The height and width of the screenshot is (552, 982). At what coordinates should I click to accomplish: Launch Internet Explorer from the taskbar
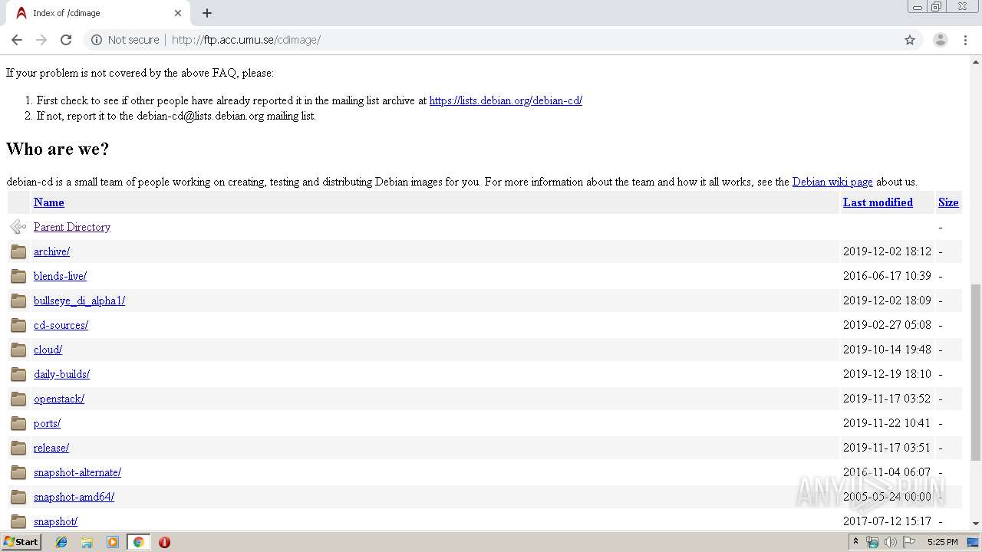pos(61,542)
